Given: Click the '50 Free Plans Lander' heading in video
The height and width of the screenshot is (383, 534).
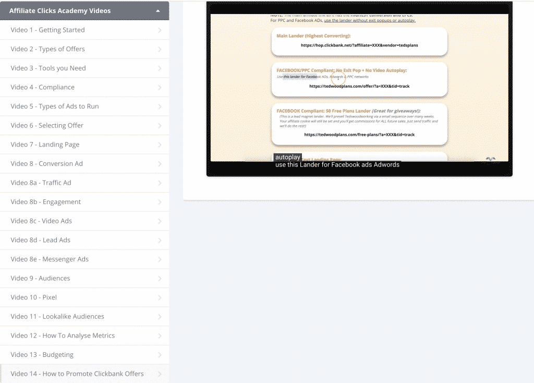Looking at the screenshot, I should [348, 111].
